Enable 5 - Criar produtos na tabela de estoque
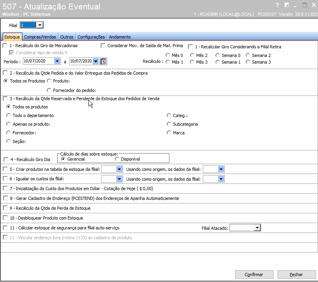Screen dimensions: 318x282 pyautogui.click(x=5, y=169)
